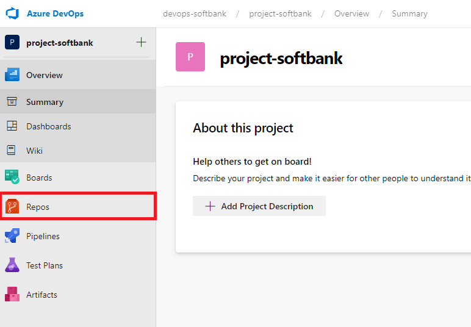Click the Add Project Description button
The width and height of the screenshot is (471, 327).
(259, 206)
